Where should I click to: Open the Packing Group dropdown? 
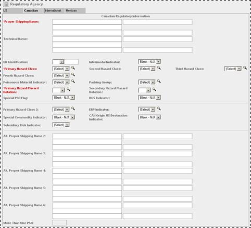pos(147,82)
